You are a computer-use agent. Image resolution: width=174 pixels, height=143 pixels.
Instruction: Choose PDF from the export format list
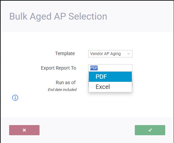click(110, 77)
